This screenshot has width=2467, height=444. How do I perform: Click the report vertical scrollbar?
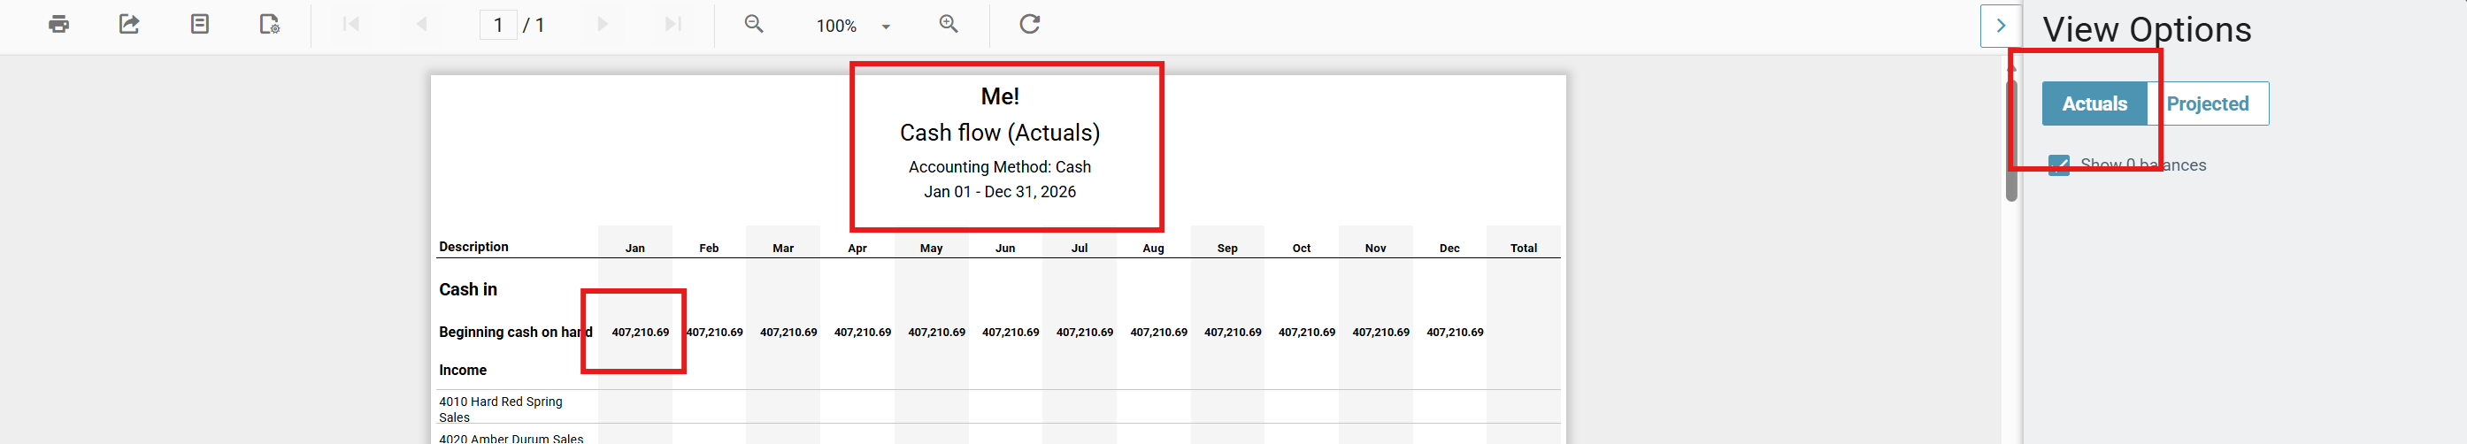pos(2011,143)
